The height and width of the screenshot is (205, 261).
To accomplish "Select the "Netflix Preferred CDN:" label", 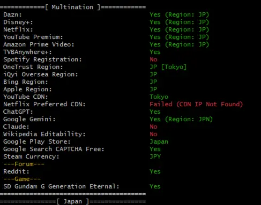I will point(44,104).
